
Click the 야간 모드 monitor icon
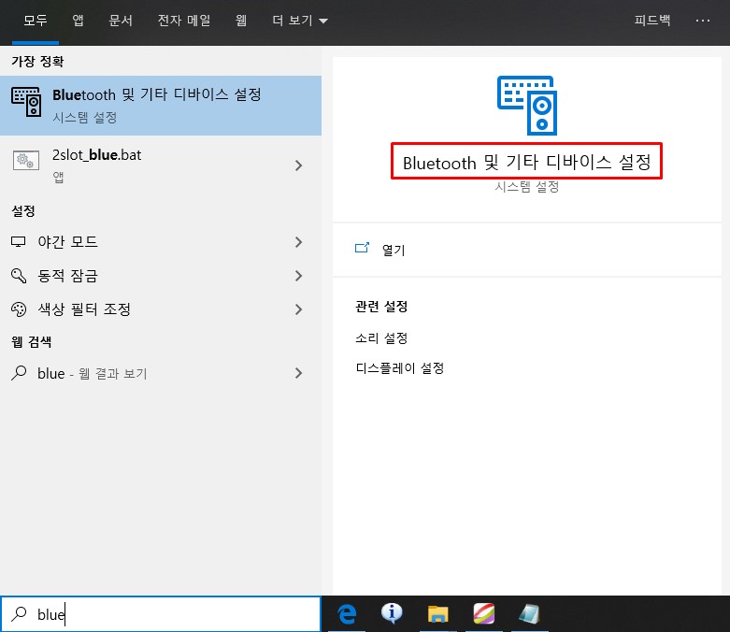coord(18,242)
